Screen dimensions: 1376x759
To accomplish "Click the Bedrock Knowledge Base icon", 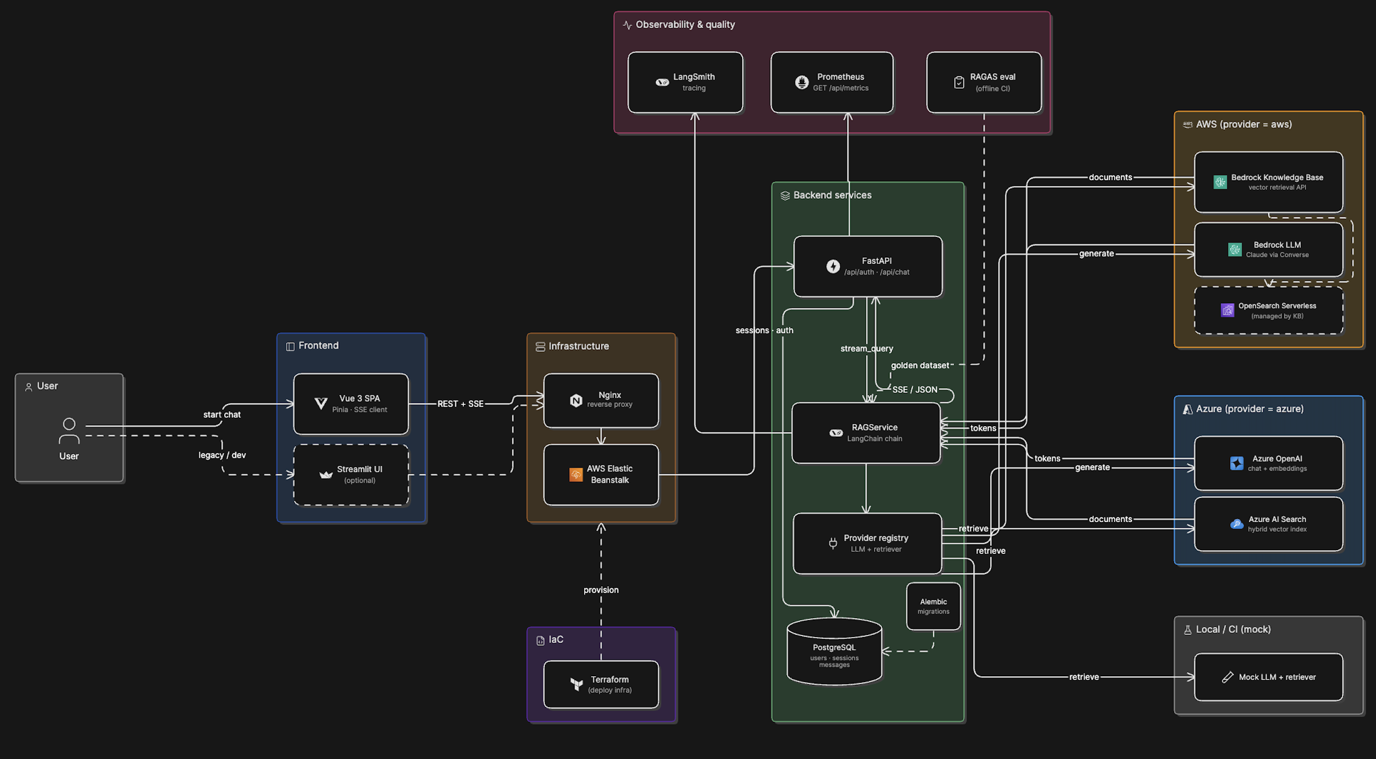I will click(1220, 182).
